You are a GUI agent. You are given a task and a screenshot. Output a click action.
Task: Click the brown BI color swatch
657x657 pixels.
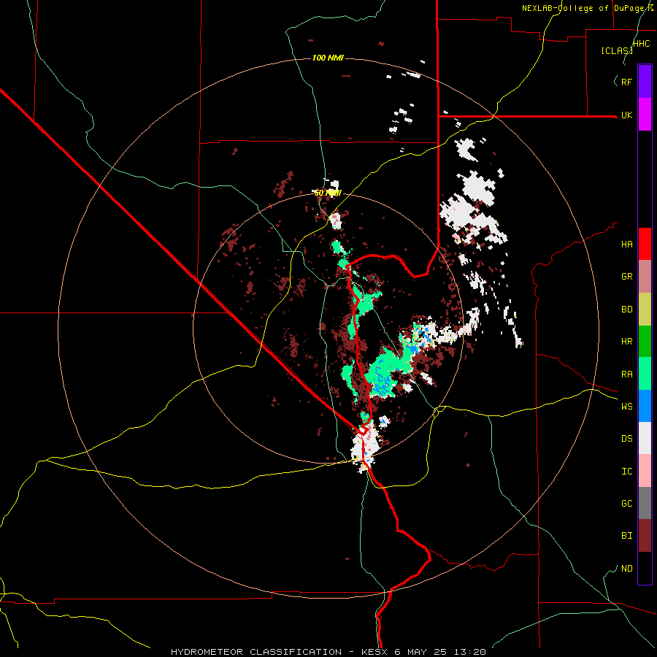[x=645, y=536]
